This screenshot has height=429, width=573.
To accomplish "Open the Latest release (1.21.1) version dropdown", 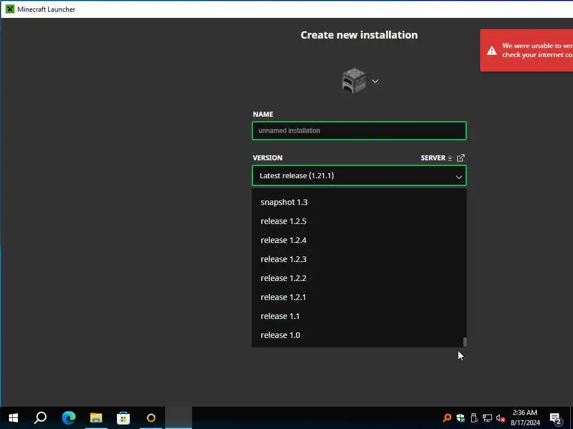I will (359, 175).
